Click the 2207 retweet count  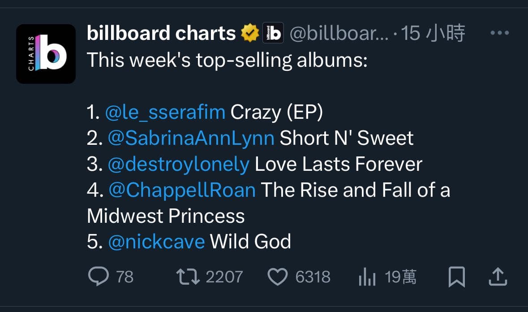(224, 277)
